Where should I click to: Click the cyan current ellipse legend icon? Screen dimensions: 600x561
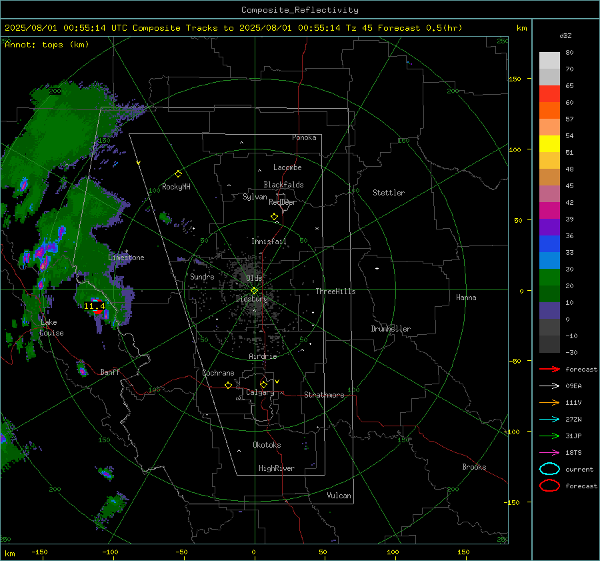tap(549, 469)
